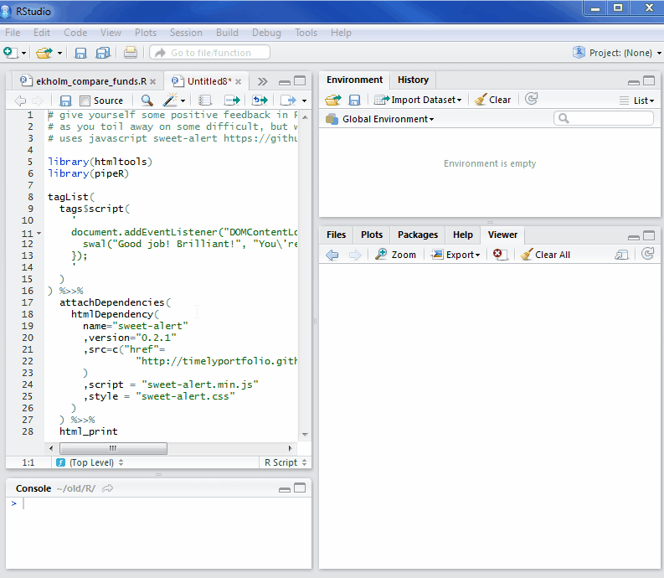Maximize the Viewer pane

649,235
